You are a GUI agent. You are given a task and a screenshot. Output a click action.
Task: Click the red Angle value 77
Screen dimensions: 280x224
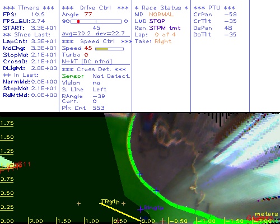tap(88, 15)
